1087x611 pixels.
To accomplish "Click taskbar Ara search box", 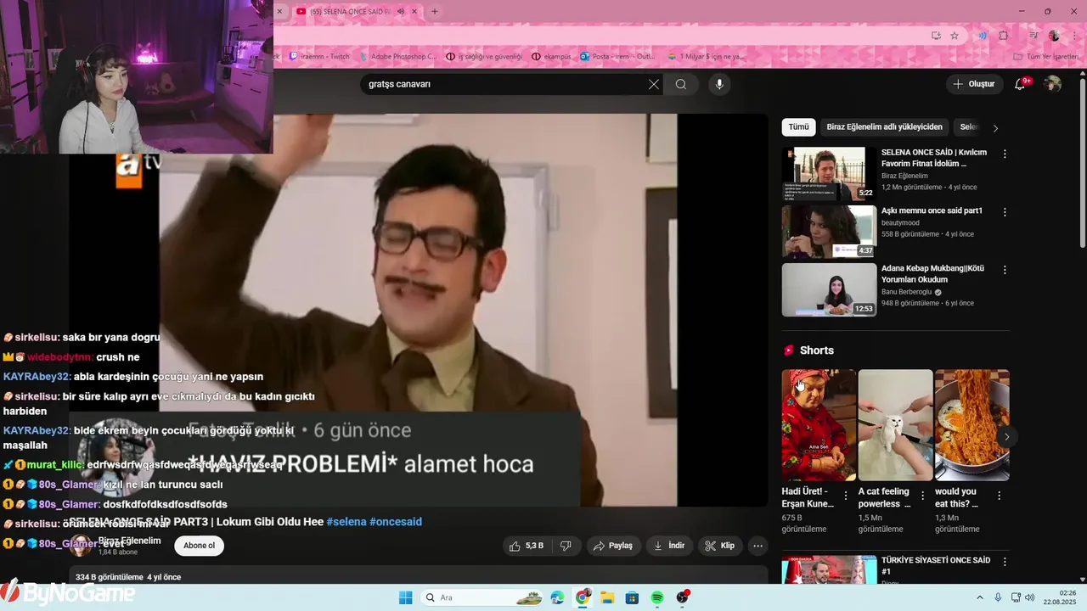I will [x=482, y=597].
